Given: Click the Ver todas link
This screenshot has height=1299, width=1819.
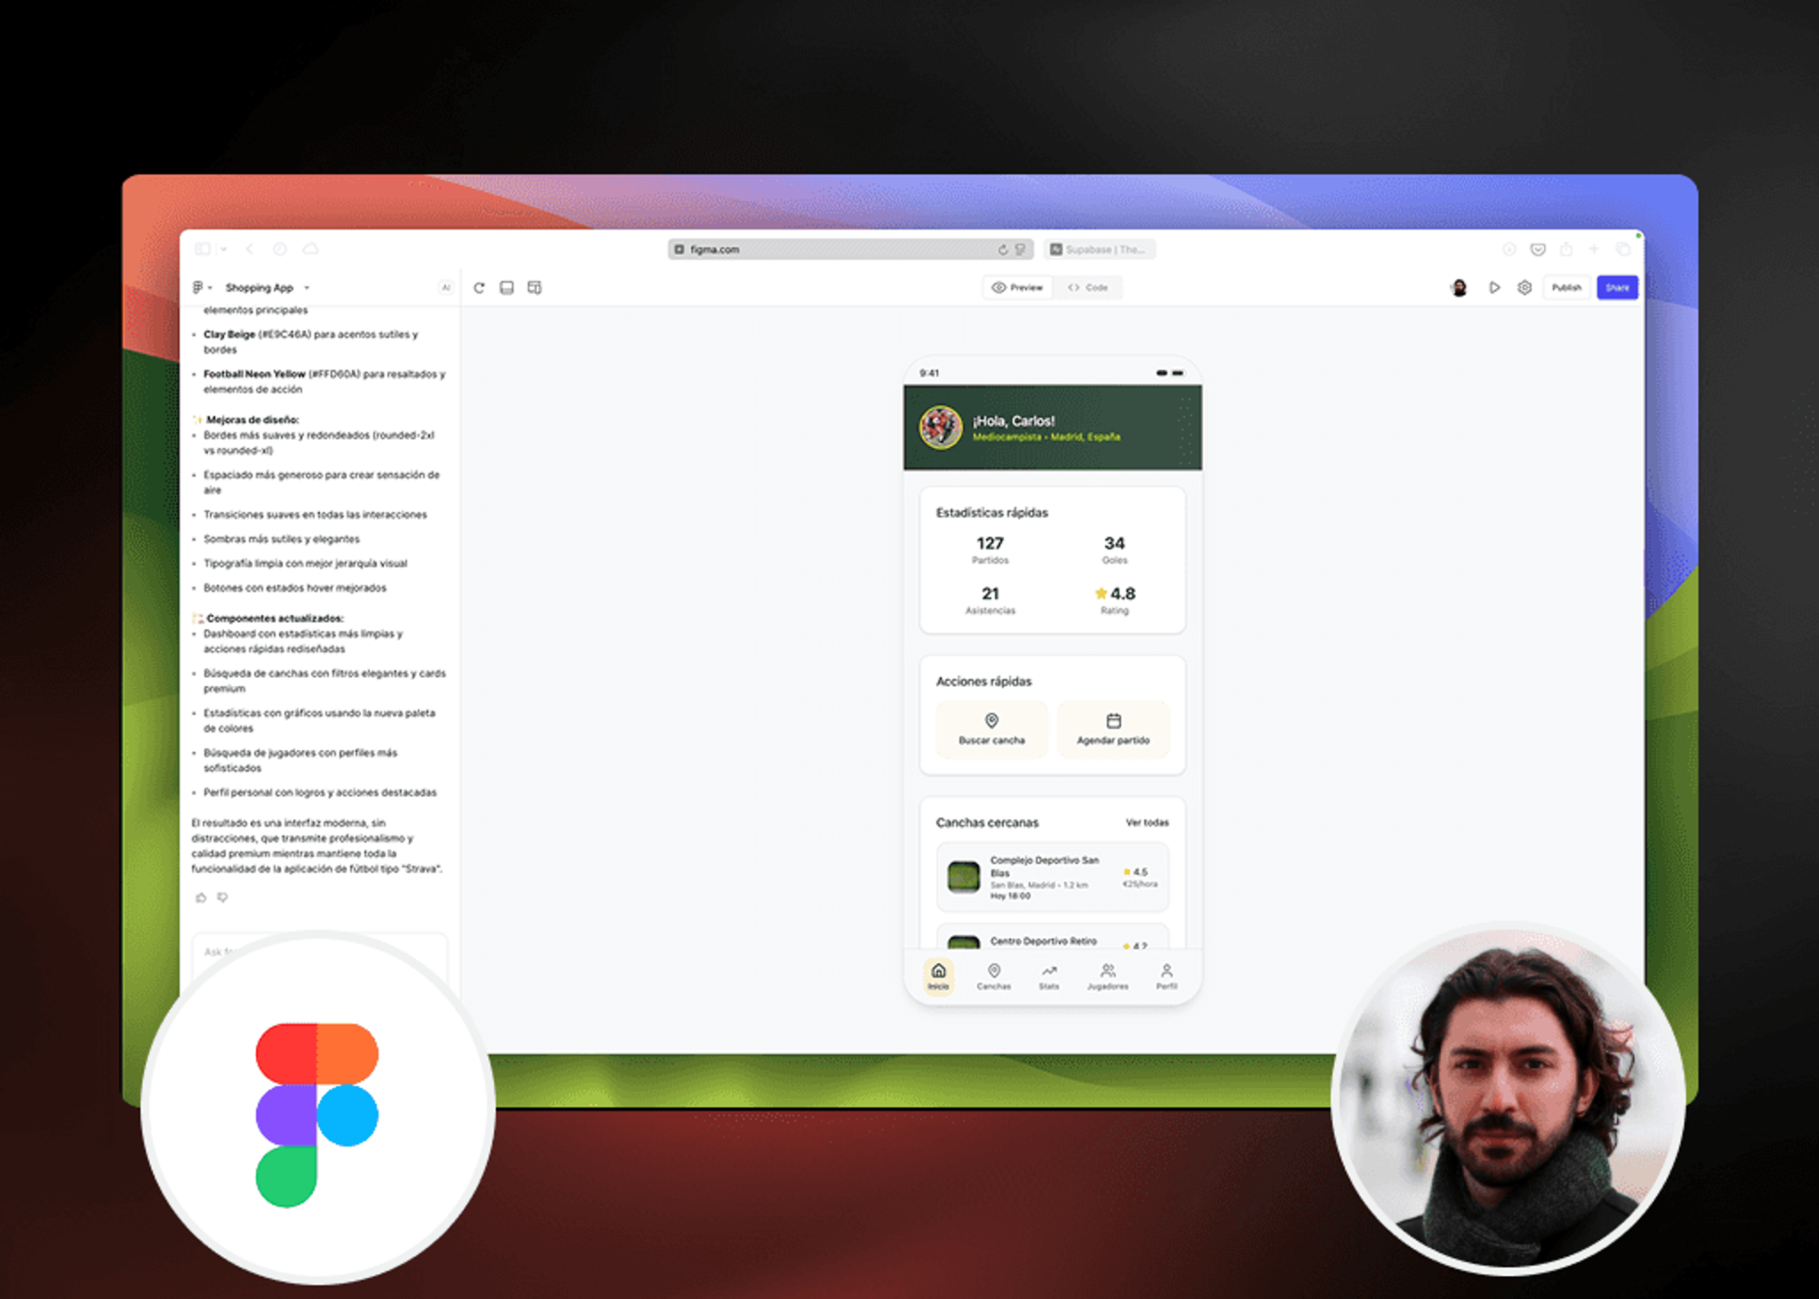Looking at the screenshot, I should pyautogui.click(x=1146, y=822).
